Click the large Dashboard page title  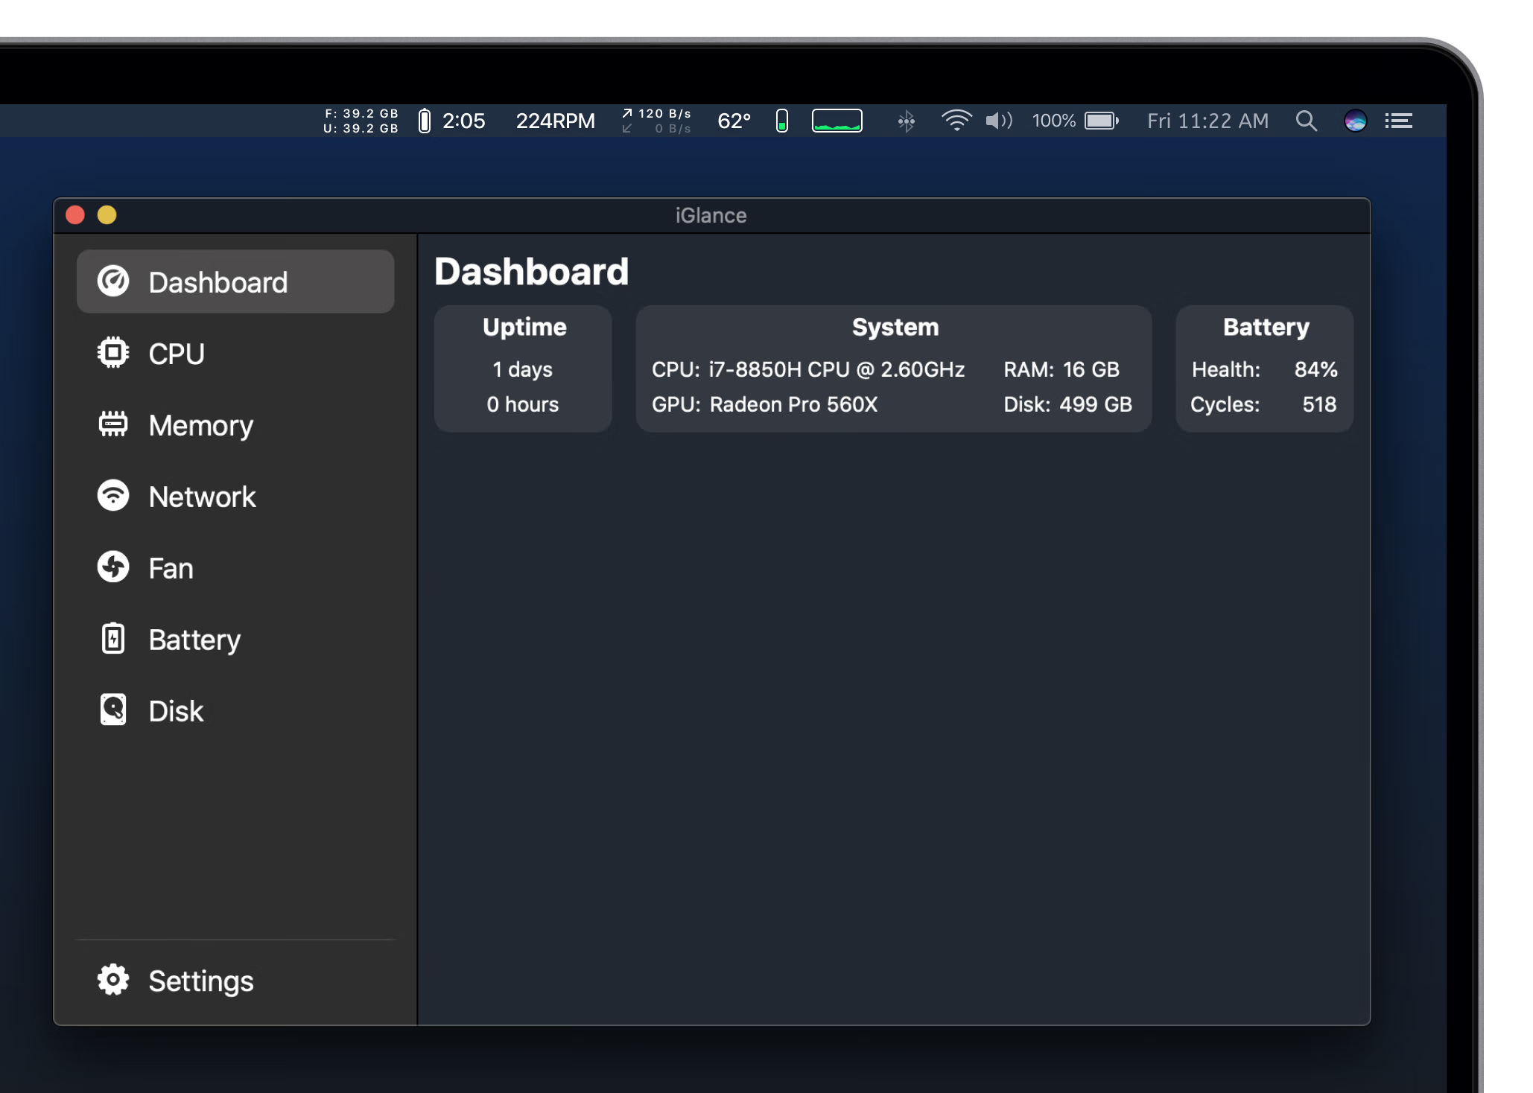point(532,271)
